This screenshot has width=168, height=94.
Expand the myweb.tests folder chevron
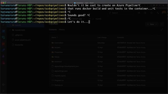click(x=10, y=30)
